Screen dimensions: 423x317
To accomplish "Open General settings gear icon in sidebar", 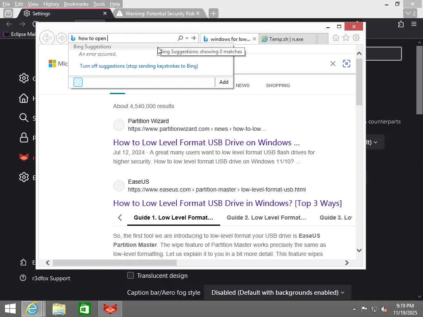I will click(24, 78).
